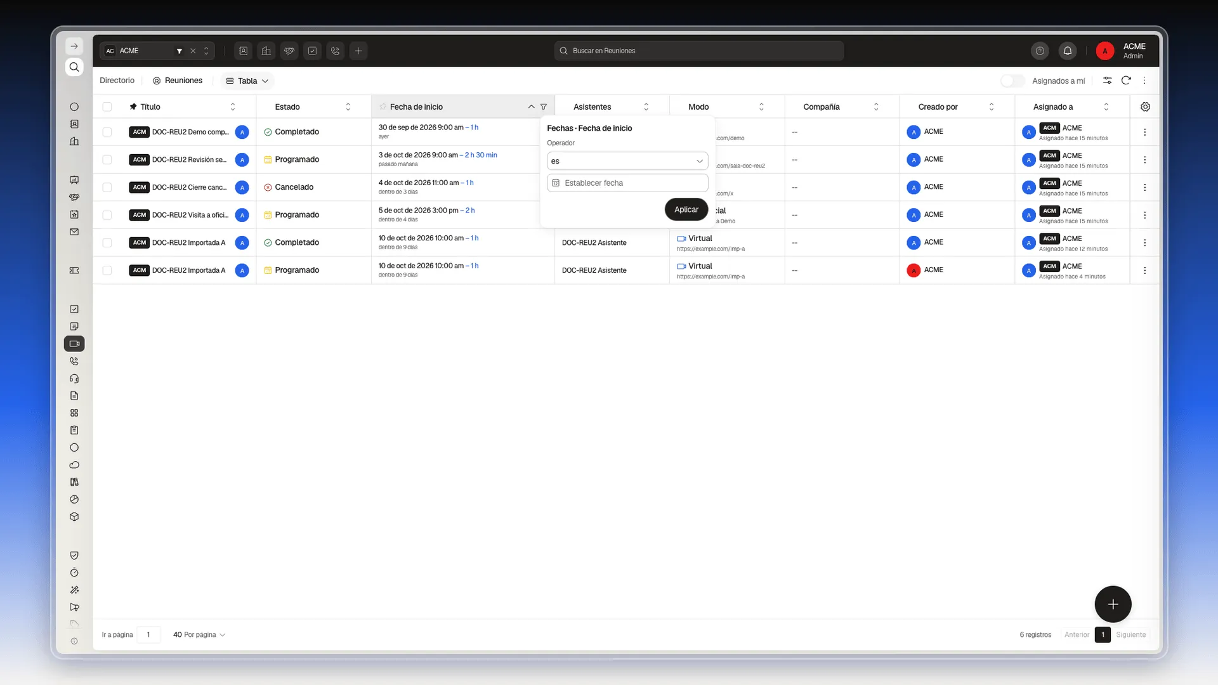Click the Siguiente pagination link
The image size is (1218, 685).
click(x=1131, y=634)
